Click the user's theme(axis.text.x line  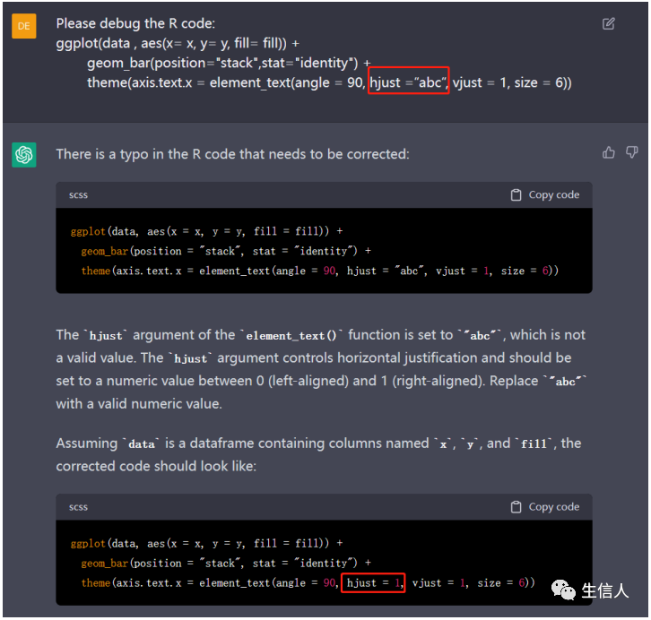pyautogui.click(x=329, y=82)
